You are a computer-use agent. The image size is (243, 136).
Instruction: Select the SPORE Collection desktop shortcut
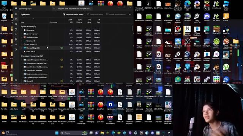(x=226, y=43)
